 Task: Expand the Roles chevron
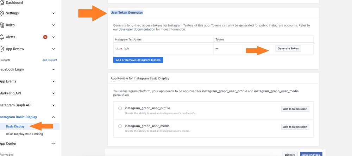point(54,25)
